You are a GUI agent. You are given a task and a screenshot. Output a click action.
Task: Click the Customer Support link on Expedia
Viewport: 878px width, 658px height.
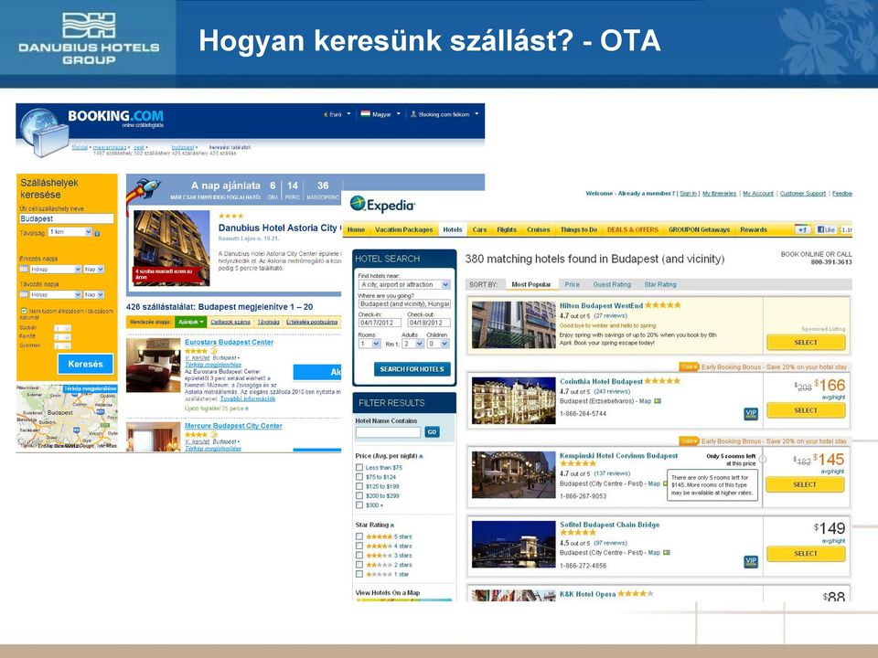(x=802, y=194)
